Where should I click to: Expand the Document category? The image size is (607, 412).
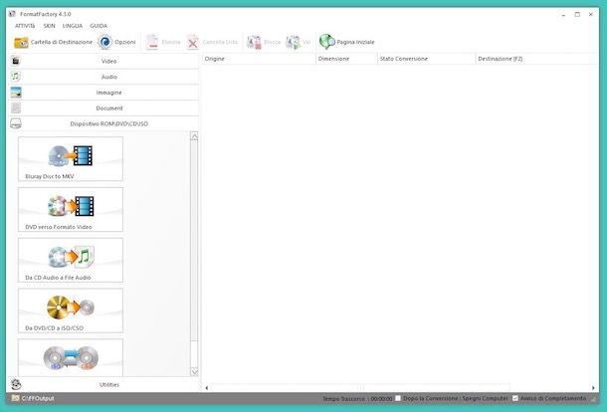pos(103,108)
